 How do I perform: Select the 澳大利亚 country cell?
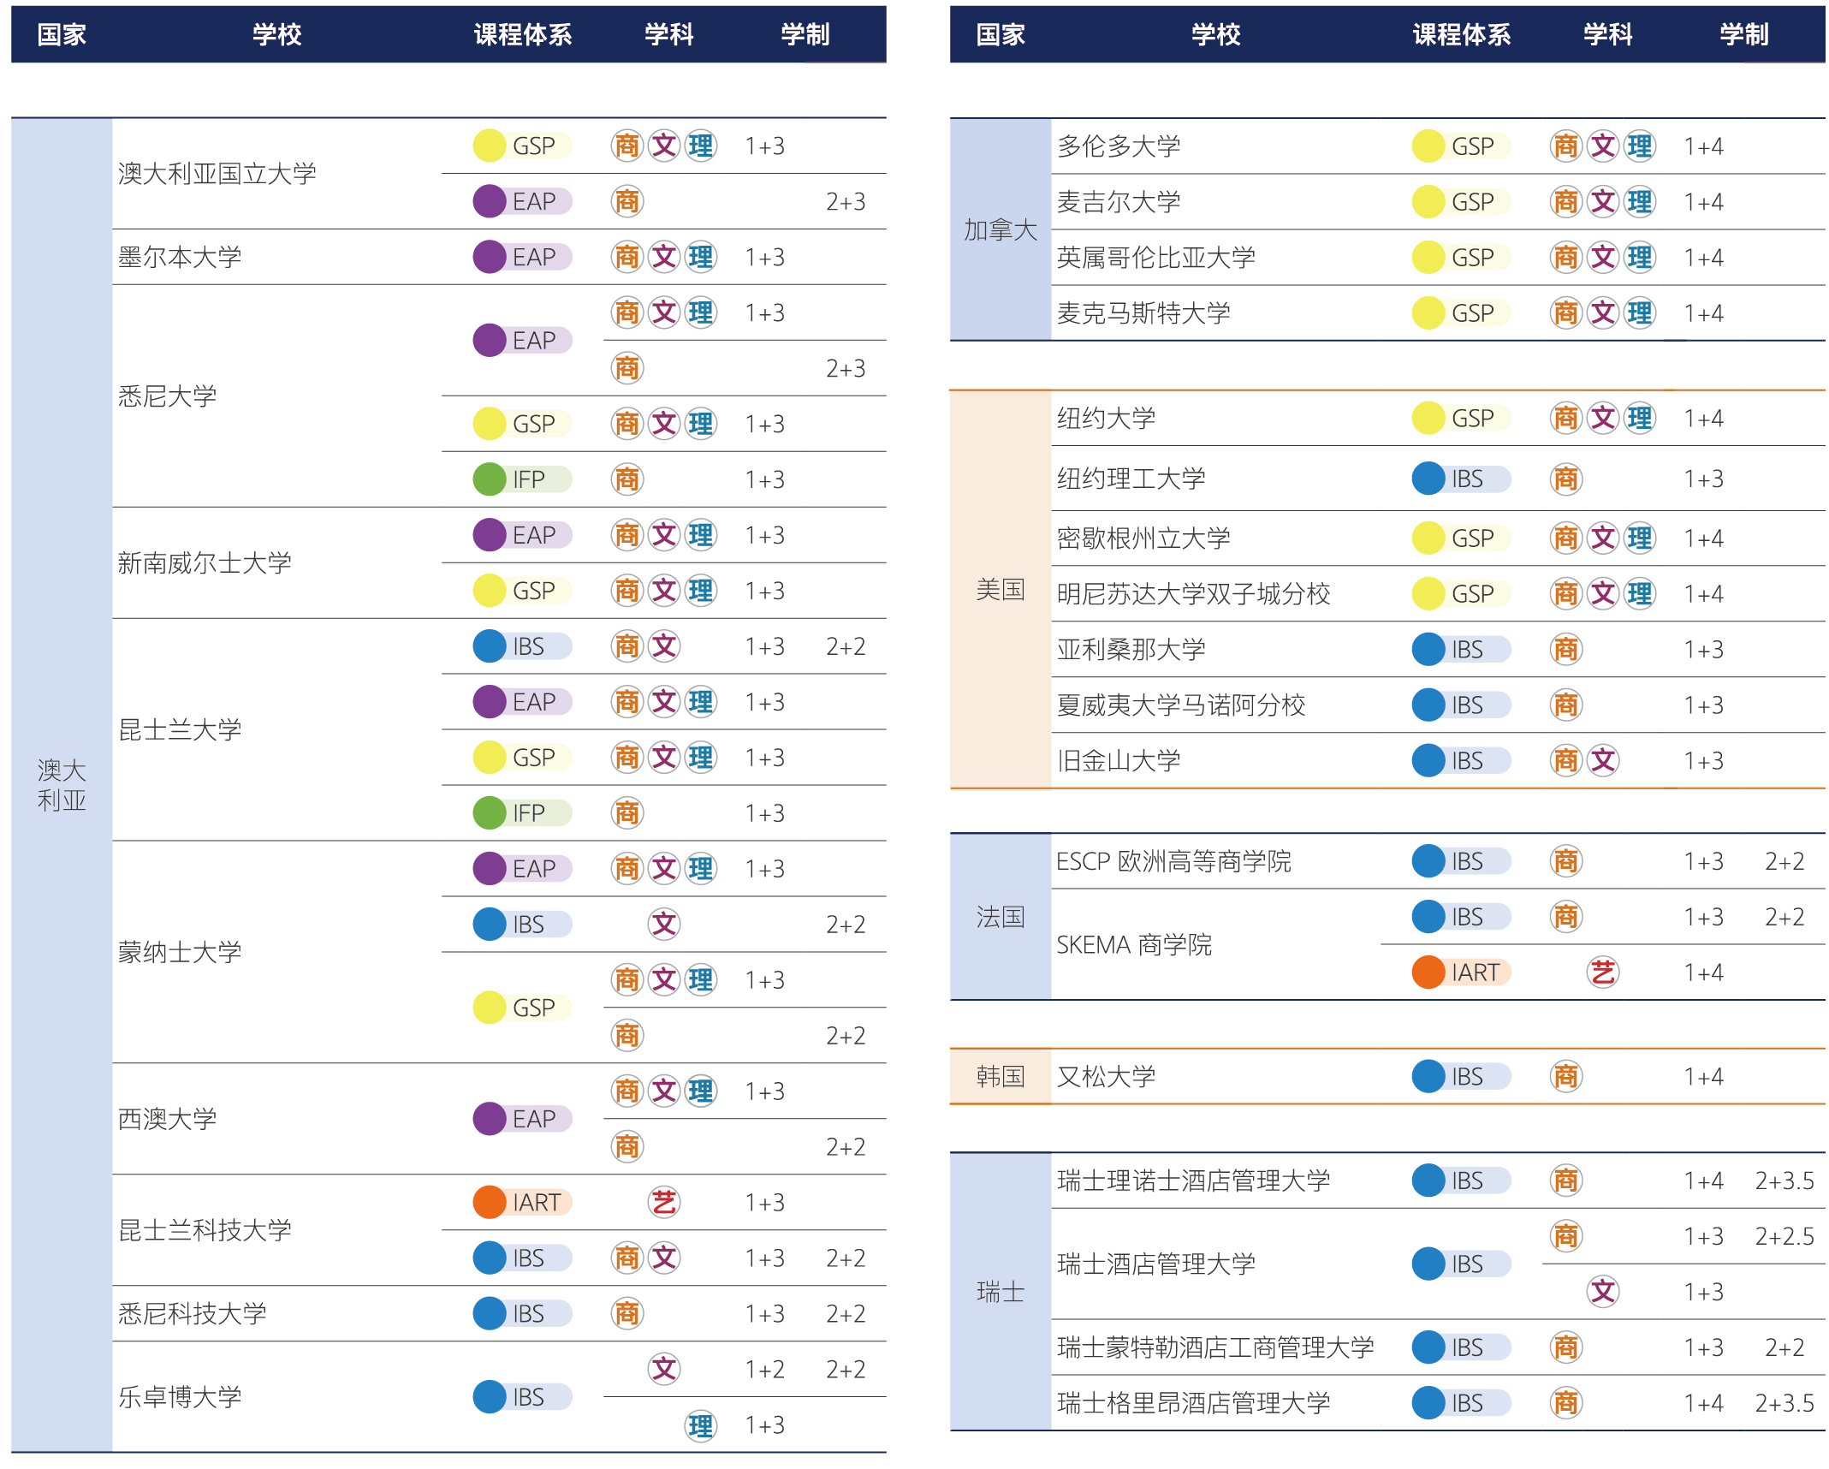62,785
